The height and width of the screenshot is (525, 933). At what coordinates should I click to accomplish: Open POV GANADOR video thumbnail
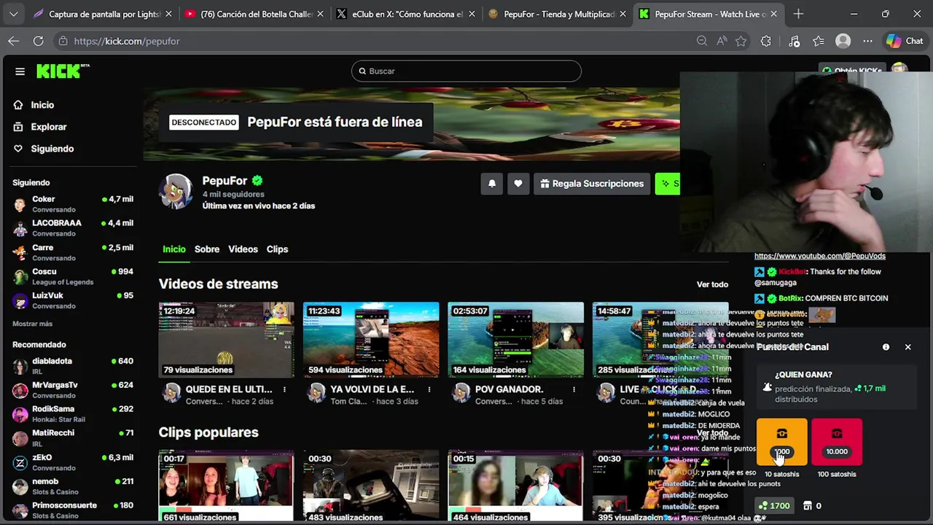coord(515,340)
